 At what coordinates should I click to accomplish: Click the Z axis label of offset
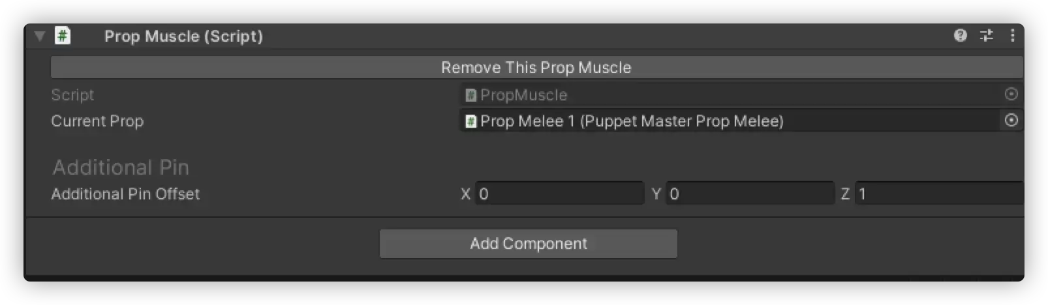pos(845,194)
